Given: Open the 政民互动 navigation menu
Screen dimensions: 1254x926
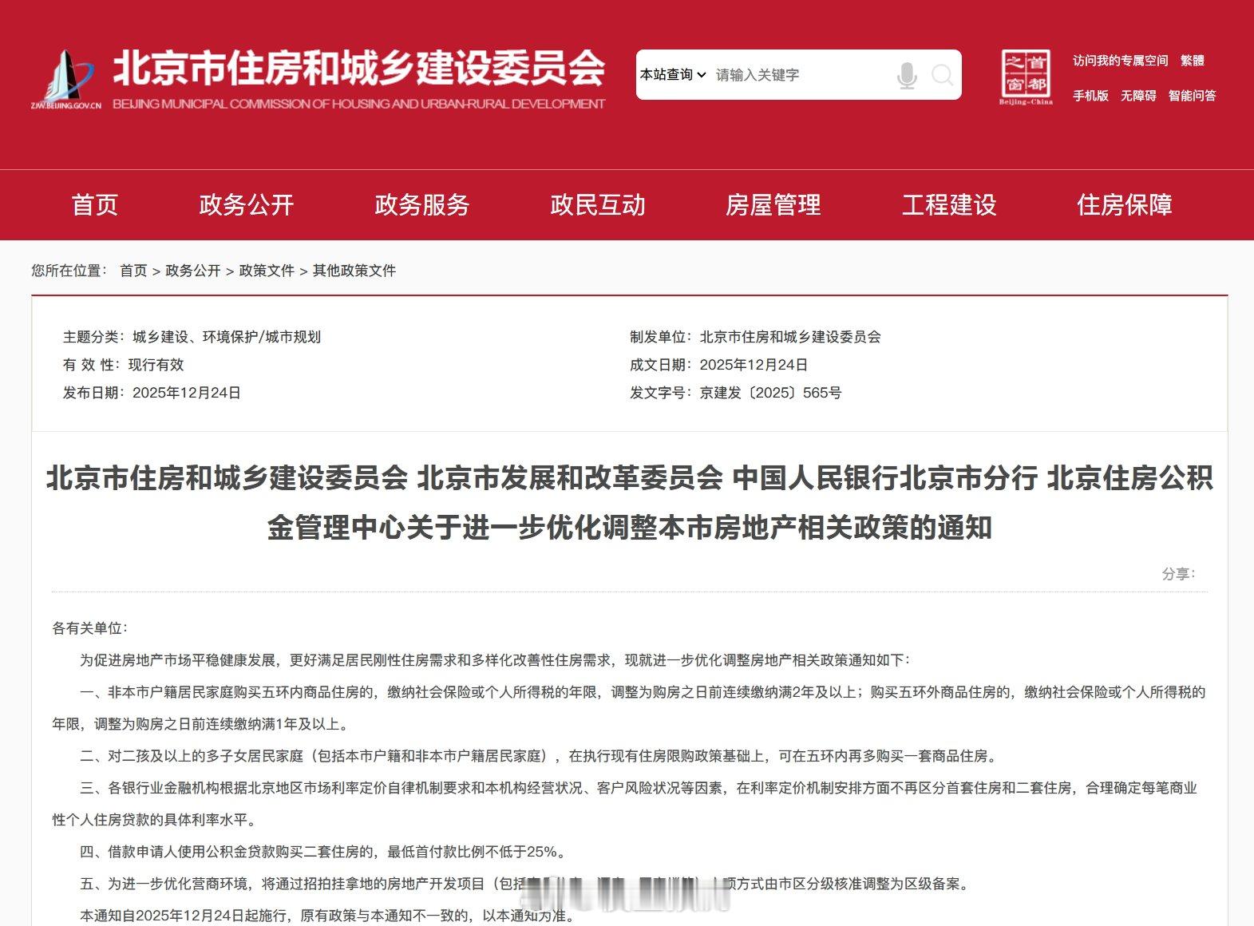Looking at the screenshot, I should click(x=598, y=205).
